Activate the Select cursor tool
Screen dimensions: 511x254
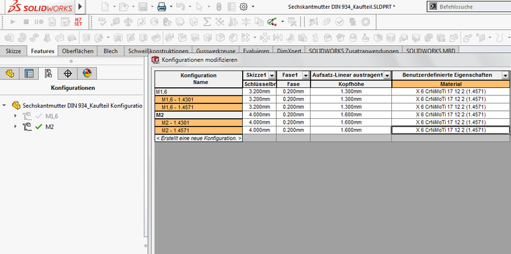pos(200,7)
